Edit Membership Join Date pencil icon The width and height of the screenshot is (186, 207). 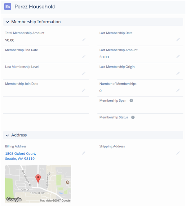point(84,90)
